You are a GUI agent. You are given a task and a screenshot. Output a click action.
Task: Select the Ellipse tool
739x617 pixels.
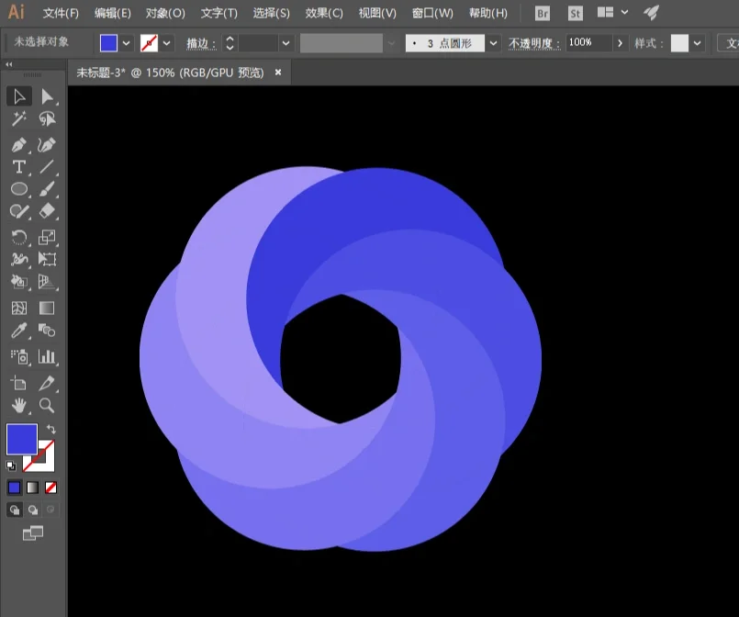coord(19,189)
